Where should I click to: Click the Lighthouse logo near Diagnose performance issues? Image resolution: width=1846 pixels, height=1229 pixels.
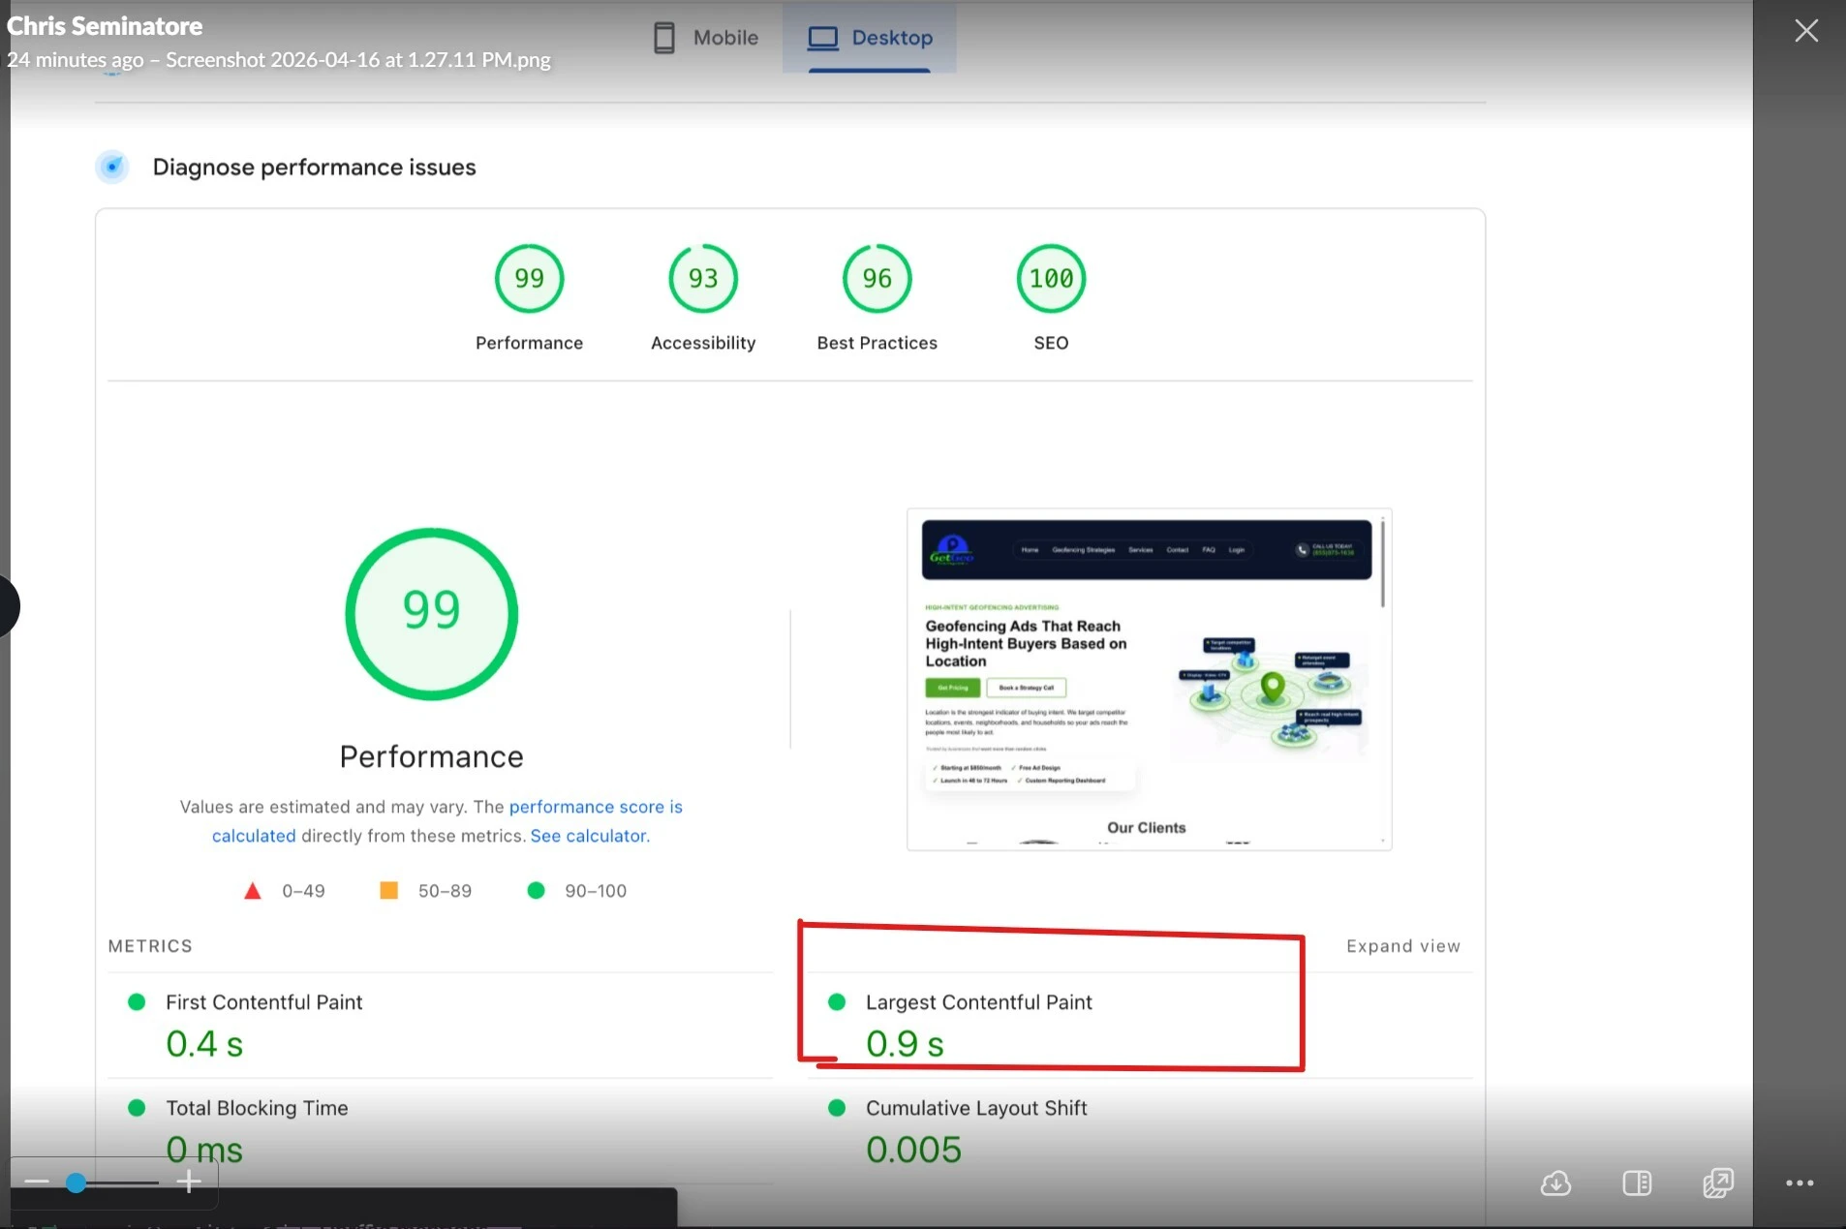(x=112, y=167)
